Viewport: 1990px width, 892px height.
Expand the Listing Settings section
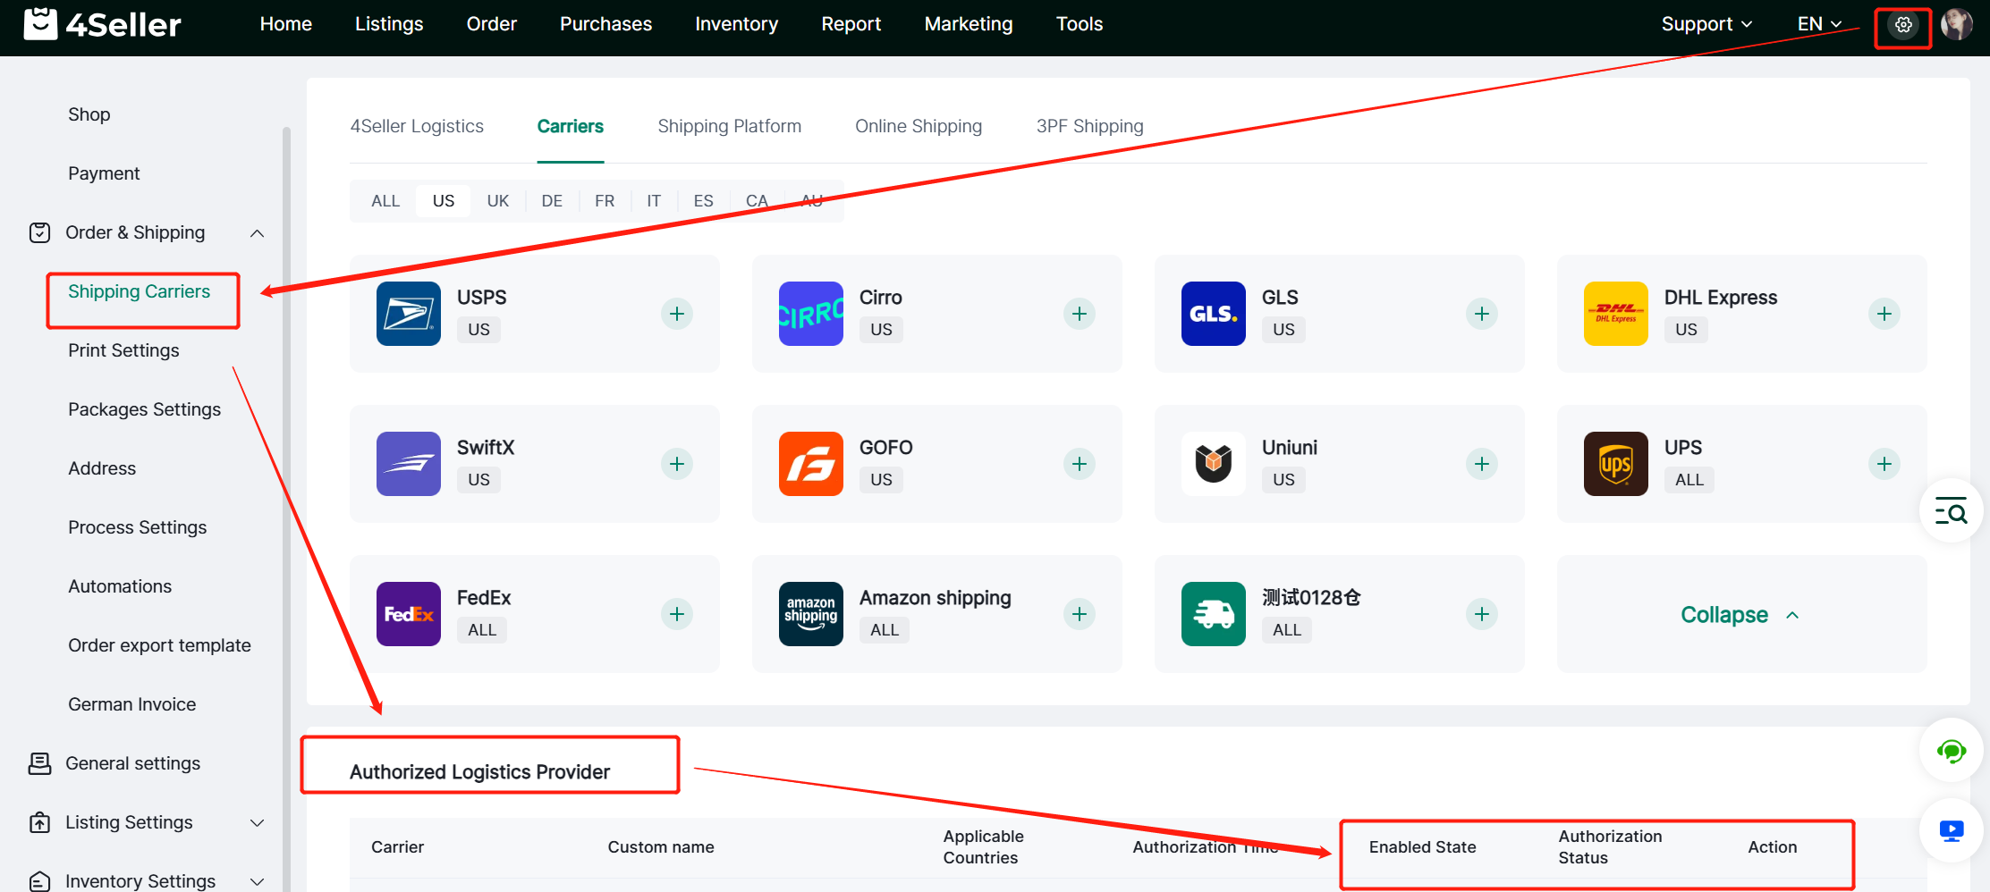257,822
